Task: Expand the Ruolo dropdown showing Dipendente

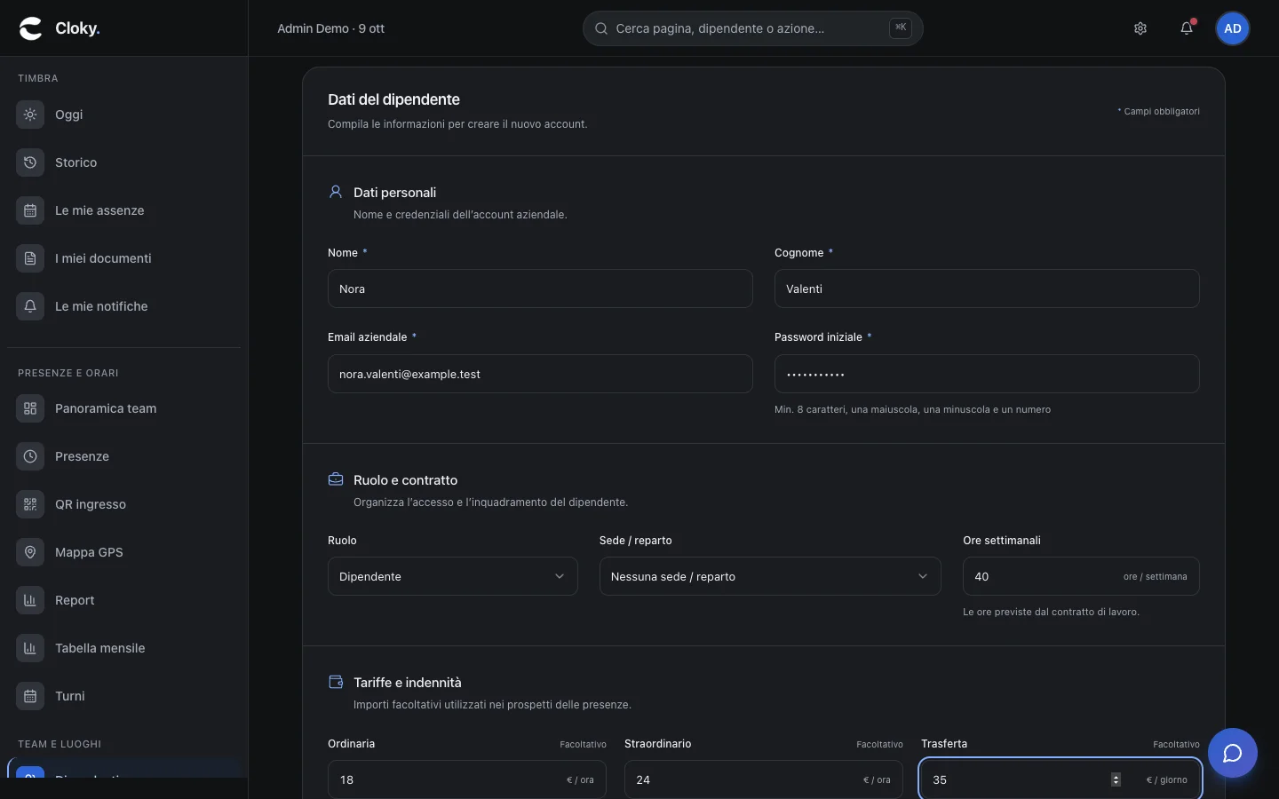Action: pos(453,576)
